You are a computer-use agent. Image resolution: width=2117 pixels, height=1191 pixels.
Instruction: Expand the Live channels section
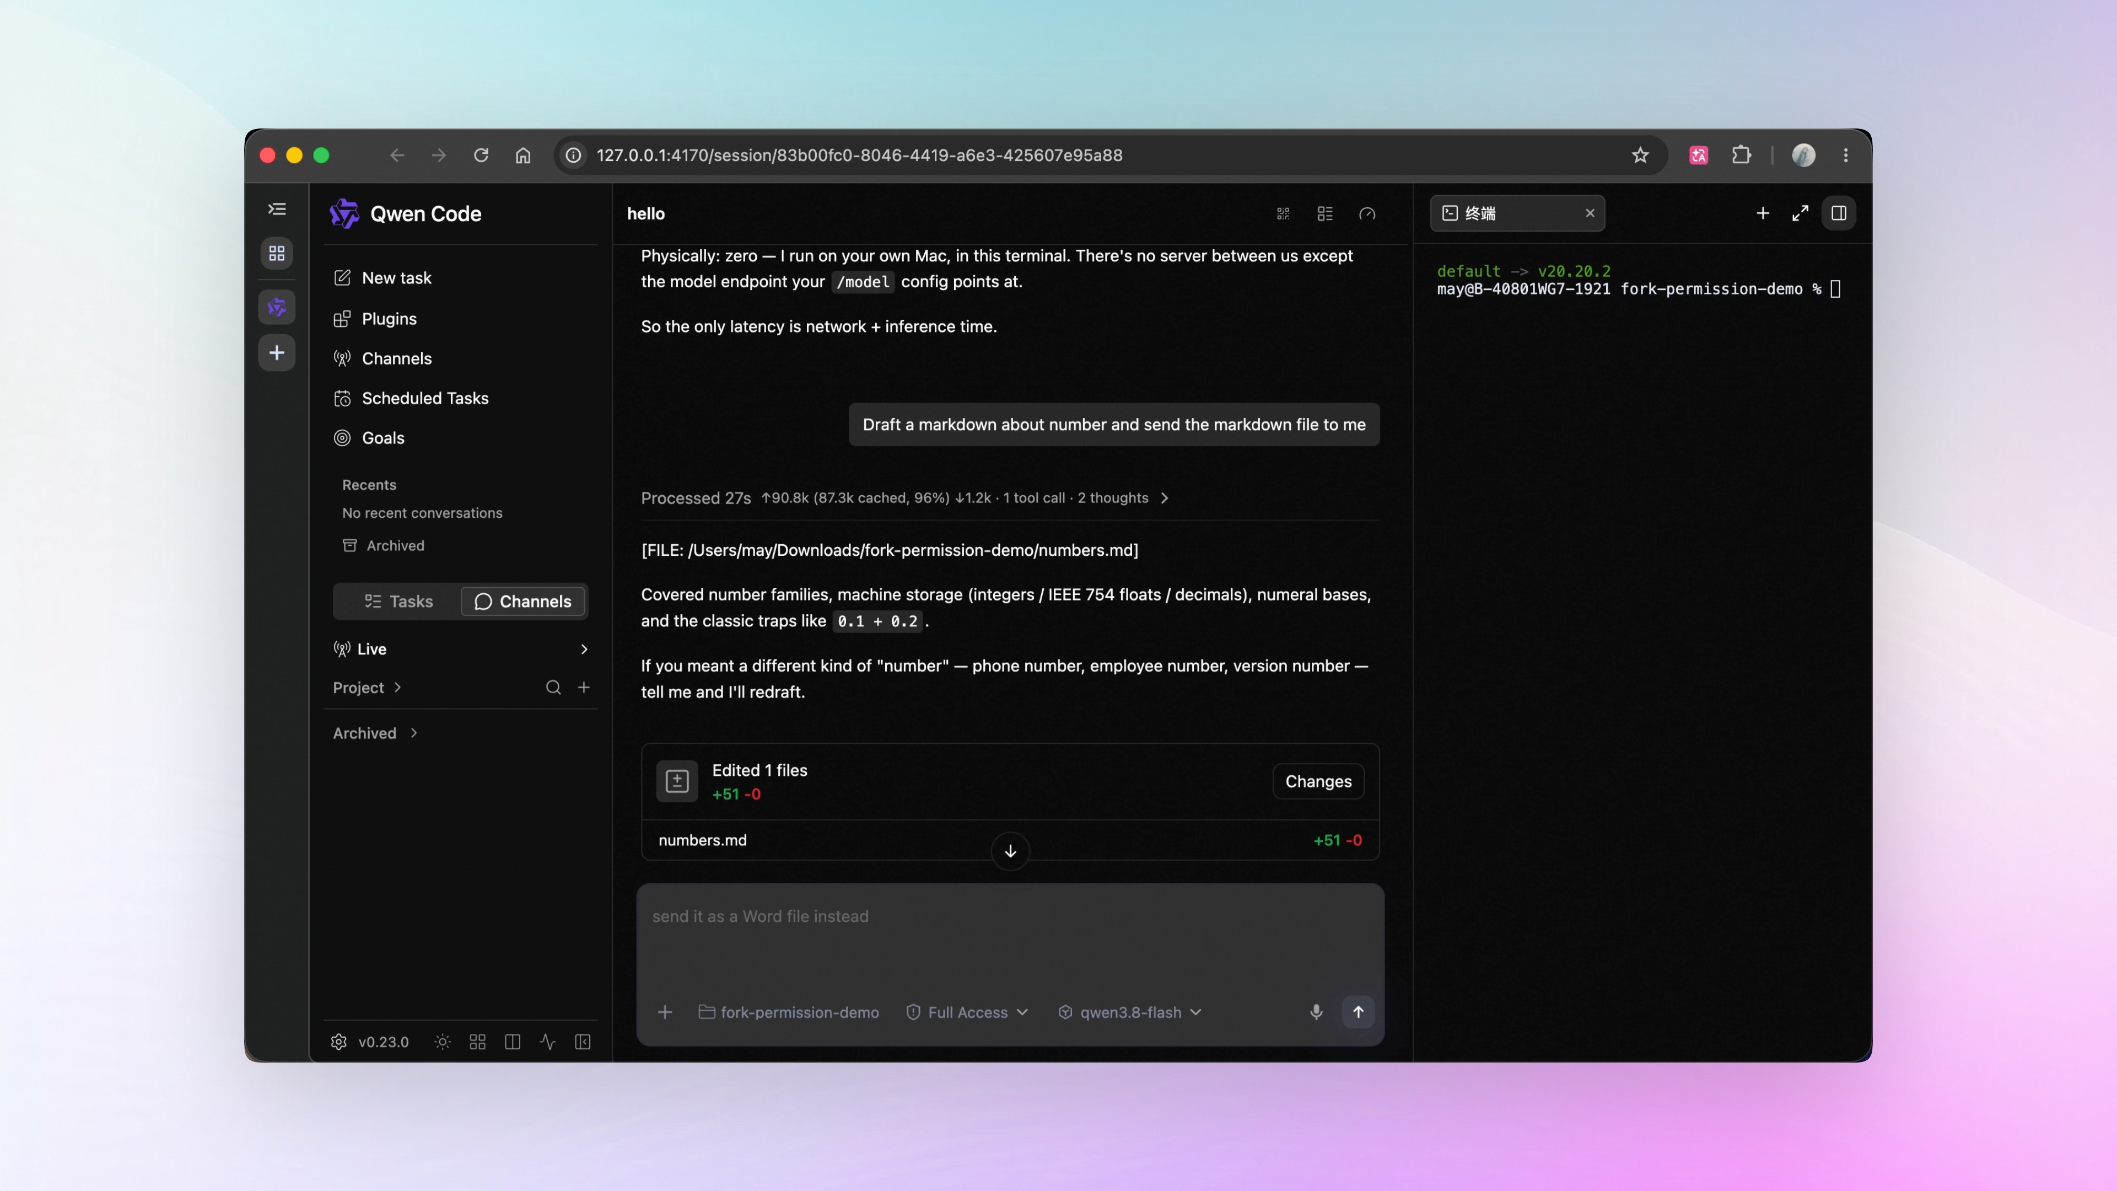coord(460,648)
